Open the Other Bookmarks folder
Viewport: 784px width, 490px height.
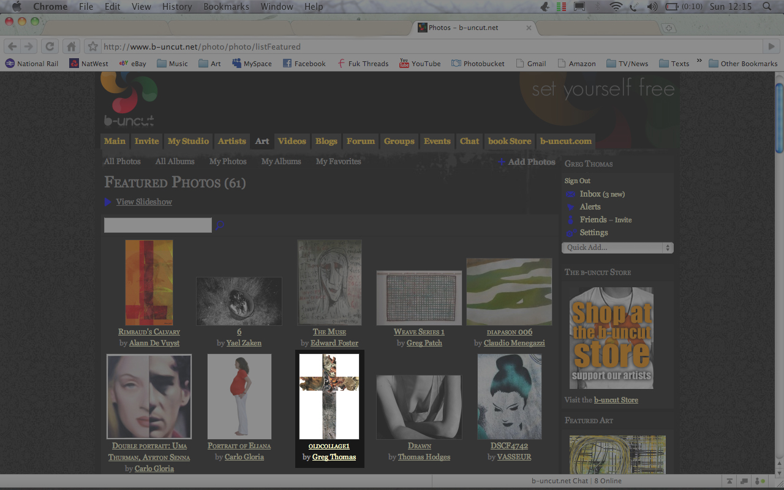click(x=742, y=63)
